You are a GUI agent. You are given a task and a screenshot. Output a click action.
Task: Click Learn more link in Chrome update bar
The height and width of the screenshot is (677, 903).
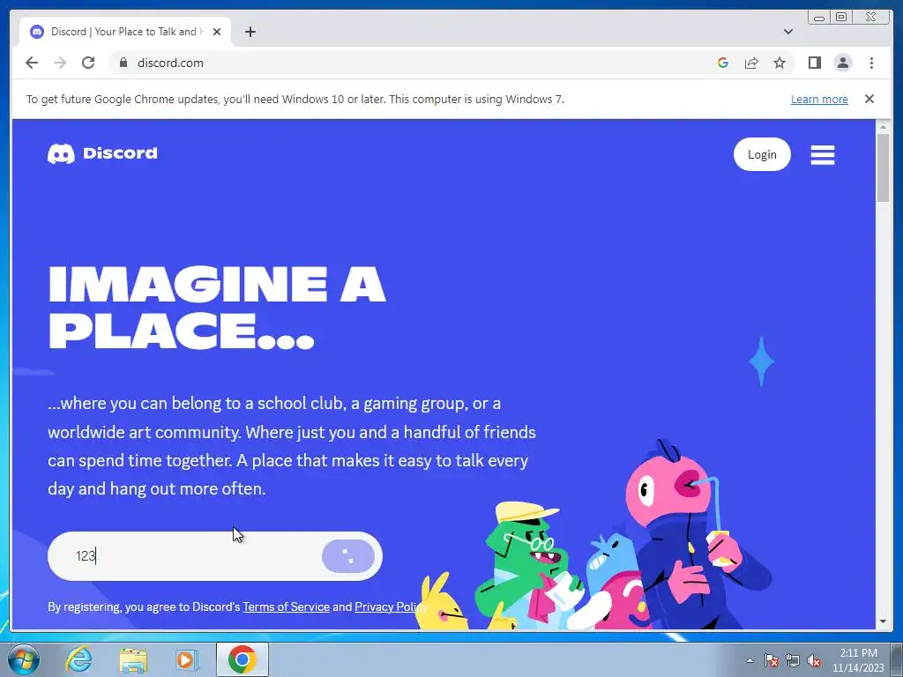(819, 99)
